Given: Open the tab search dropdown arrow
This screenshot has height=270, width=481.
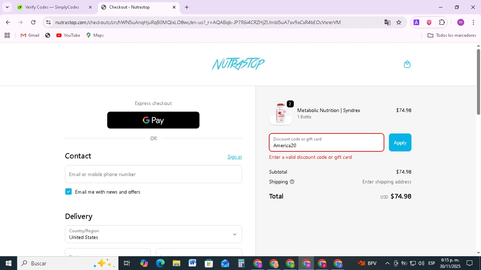Looking at the screenshot, I should coord(7,7).
